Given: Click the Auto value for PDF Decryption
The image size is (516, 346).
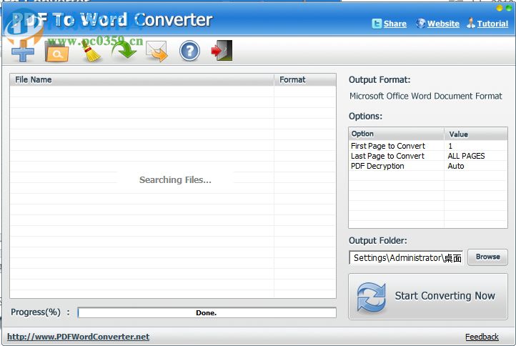Looking at the screenshot, I should click(456, 166).
